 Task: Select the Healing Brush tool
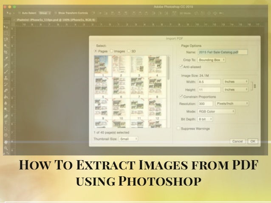tap(6, 65)
